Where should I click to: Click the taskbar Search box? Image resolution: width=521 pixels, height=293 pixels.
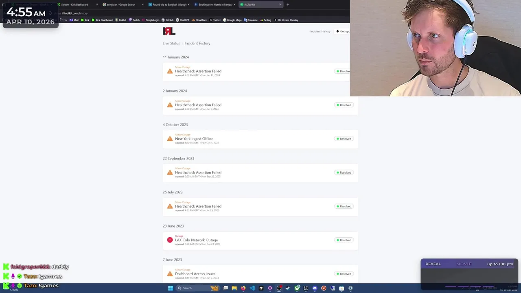pos(198,288)
